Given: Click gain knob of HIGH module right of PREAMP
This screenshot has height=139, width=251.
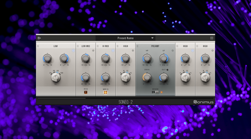Looking at the screenshot, I should coord(185,58).
